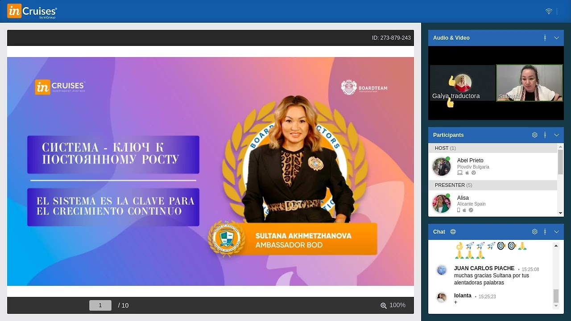Collapse the Chat panel

(x=557, y=232)
